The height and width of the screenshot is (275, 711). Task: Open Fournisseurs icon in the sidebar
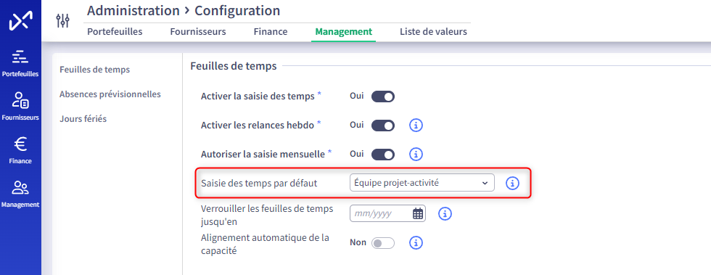point(20,107)
